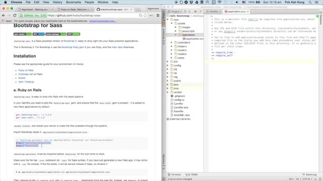The width and height of the screenshot is (323, 181).
Task: Collapse the assets folder
Action: pos(172,24)
